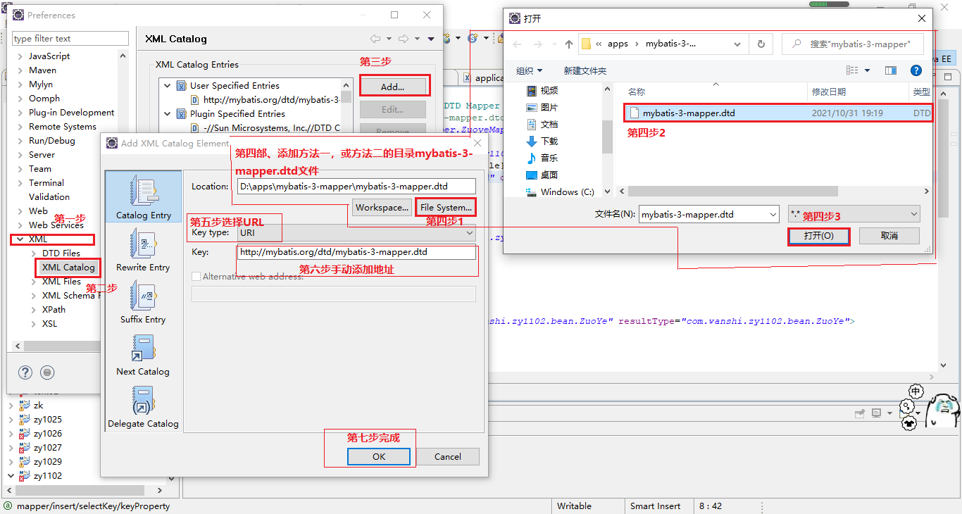Select the Suffix Entry icon
Screen dimensions: 962x514
pos(143,299)
